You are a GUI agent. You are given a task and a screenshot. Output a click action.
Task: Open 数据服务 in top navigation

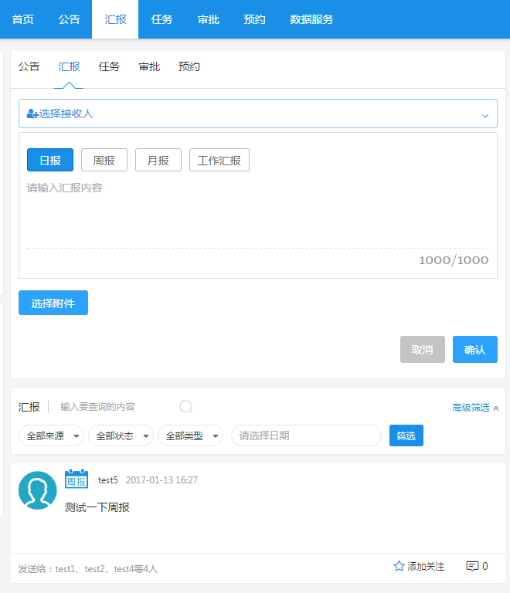311,19
